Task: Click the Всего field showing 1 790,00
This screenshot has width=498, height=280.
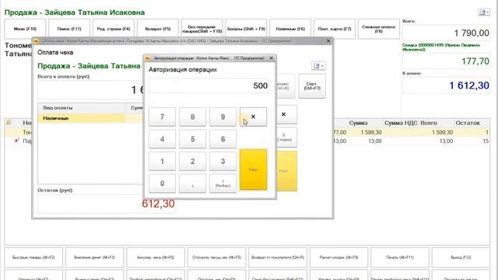Action: pos(446,33)
